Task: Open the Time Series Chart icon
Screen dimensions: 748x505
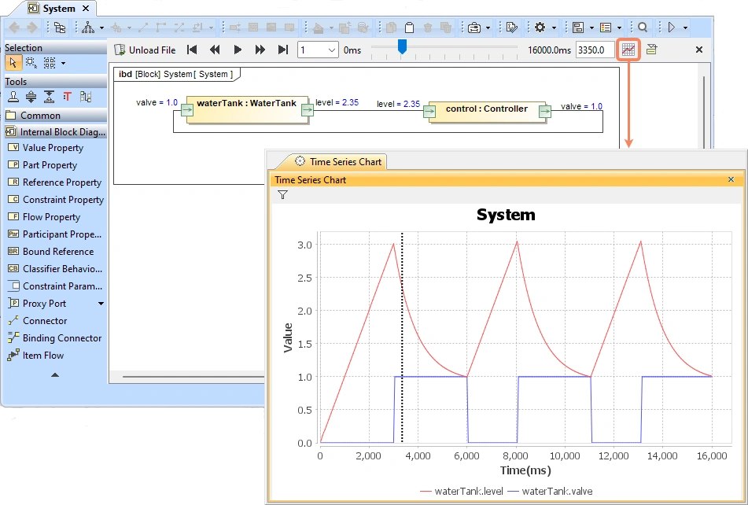Action: pyautogui.click(x=628, y=50)
